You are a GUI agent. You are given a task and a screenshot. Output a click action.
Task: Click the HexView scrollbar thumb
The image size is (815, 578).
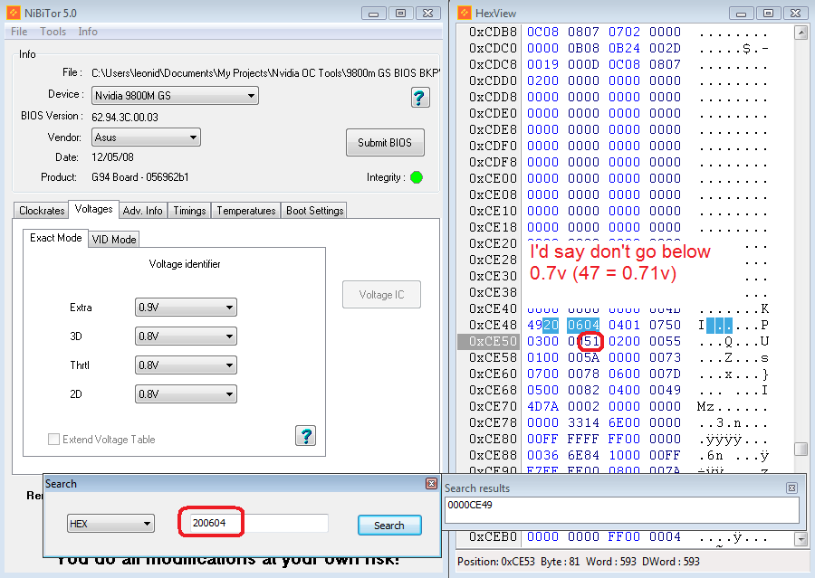coord(801,448)
